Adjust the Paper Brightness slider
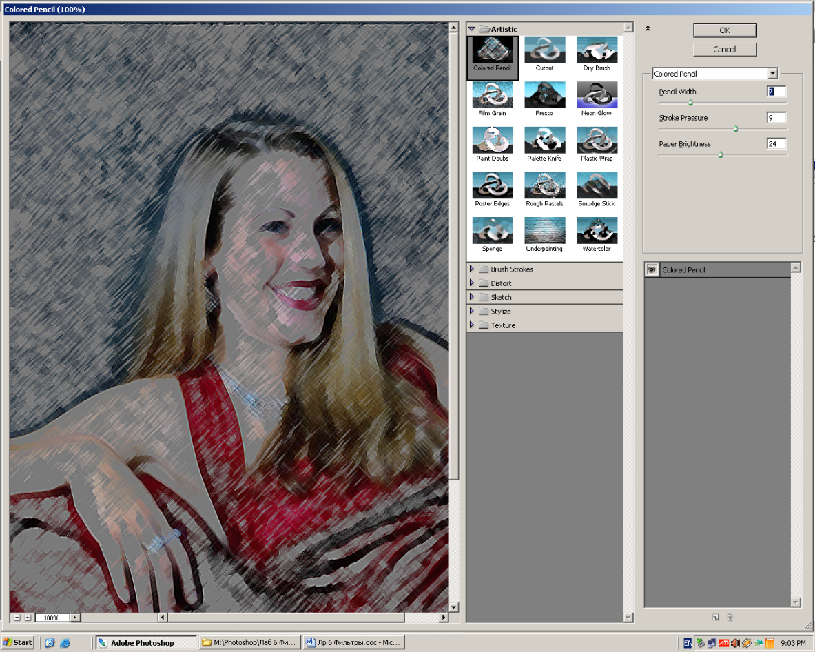The height and width of the screenshot is (652, 815). point(721,155)
